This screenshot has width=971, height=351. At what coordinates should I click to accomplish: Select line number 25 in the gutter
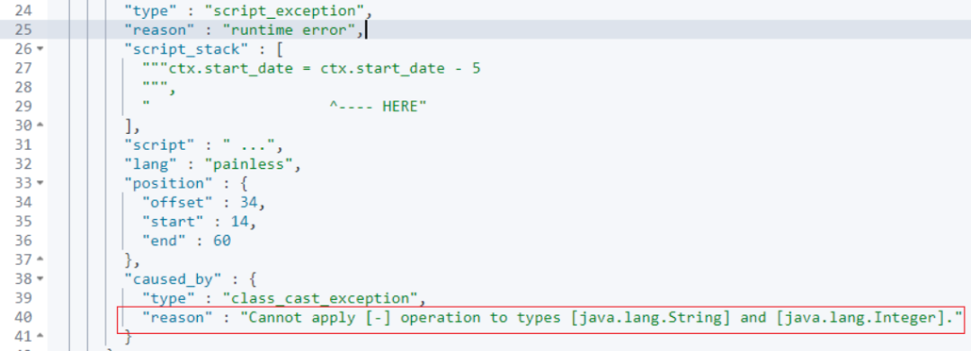22,30
